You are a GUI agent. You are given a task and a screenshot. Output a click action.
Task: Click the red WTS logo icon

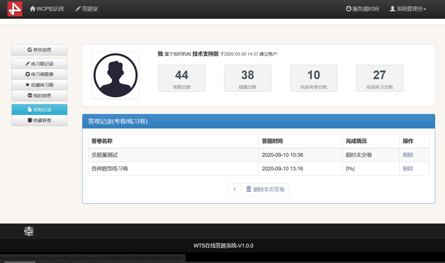(15, 9)
